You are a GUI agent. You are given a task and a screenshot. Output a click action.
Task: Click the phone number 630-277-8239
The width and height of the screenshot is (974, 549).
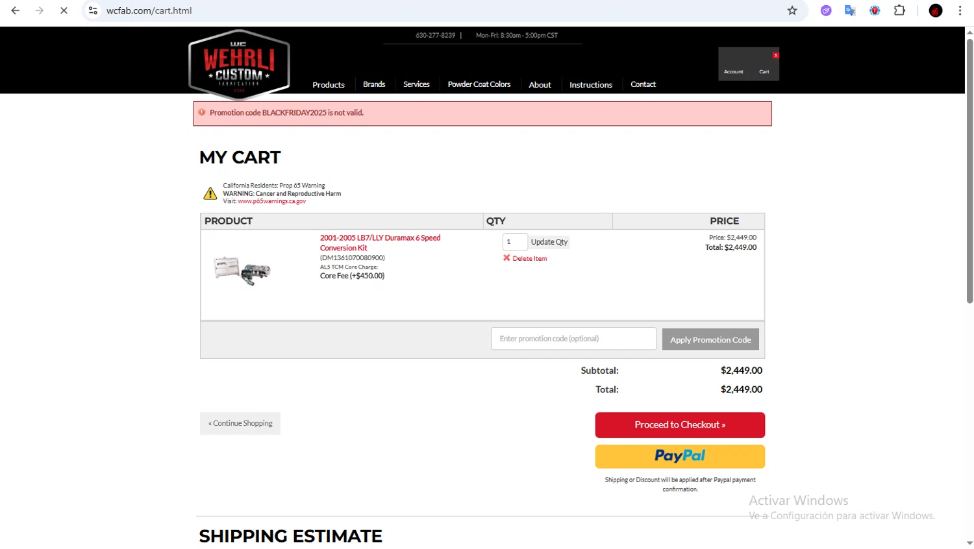tap(436, 35)
